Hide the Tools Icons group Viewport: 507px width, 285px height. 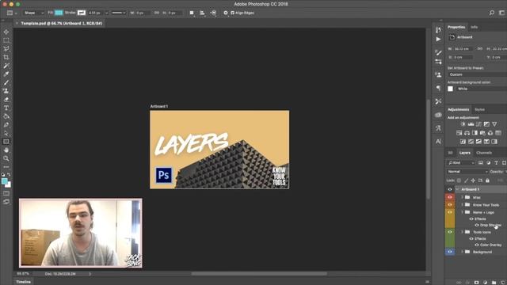[x=450, y=232]
